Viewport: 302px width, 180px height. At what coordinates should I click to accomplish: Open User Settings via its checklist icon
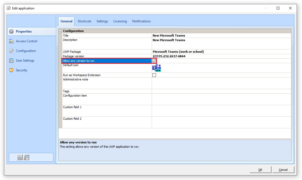coord(11,61)
